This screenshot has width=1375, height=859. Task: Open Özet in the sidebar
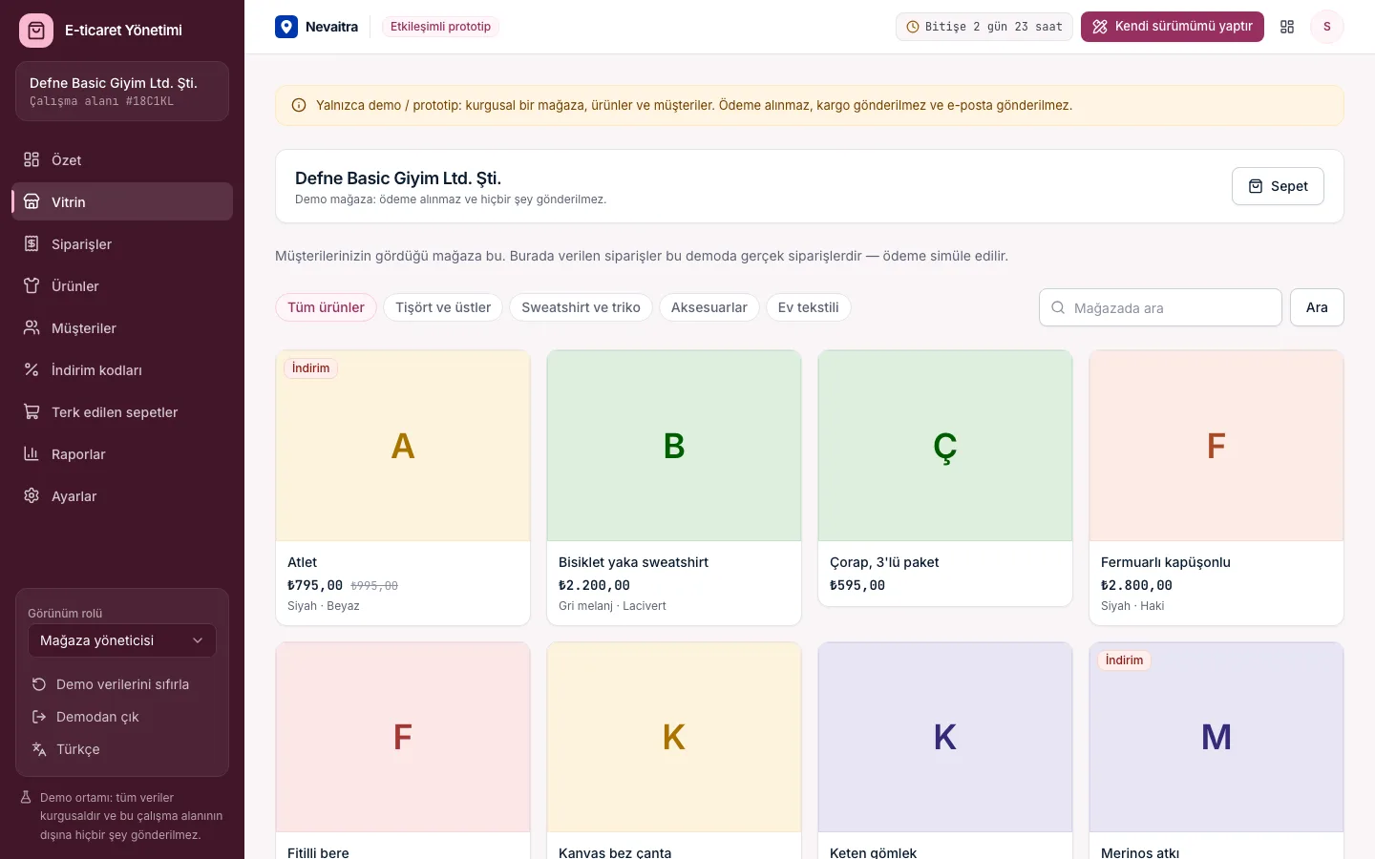coord(122,159)
